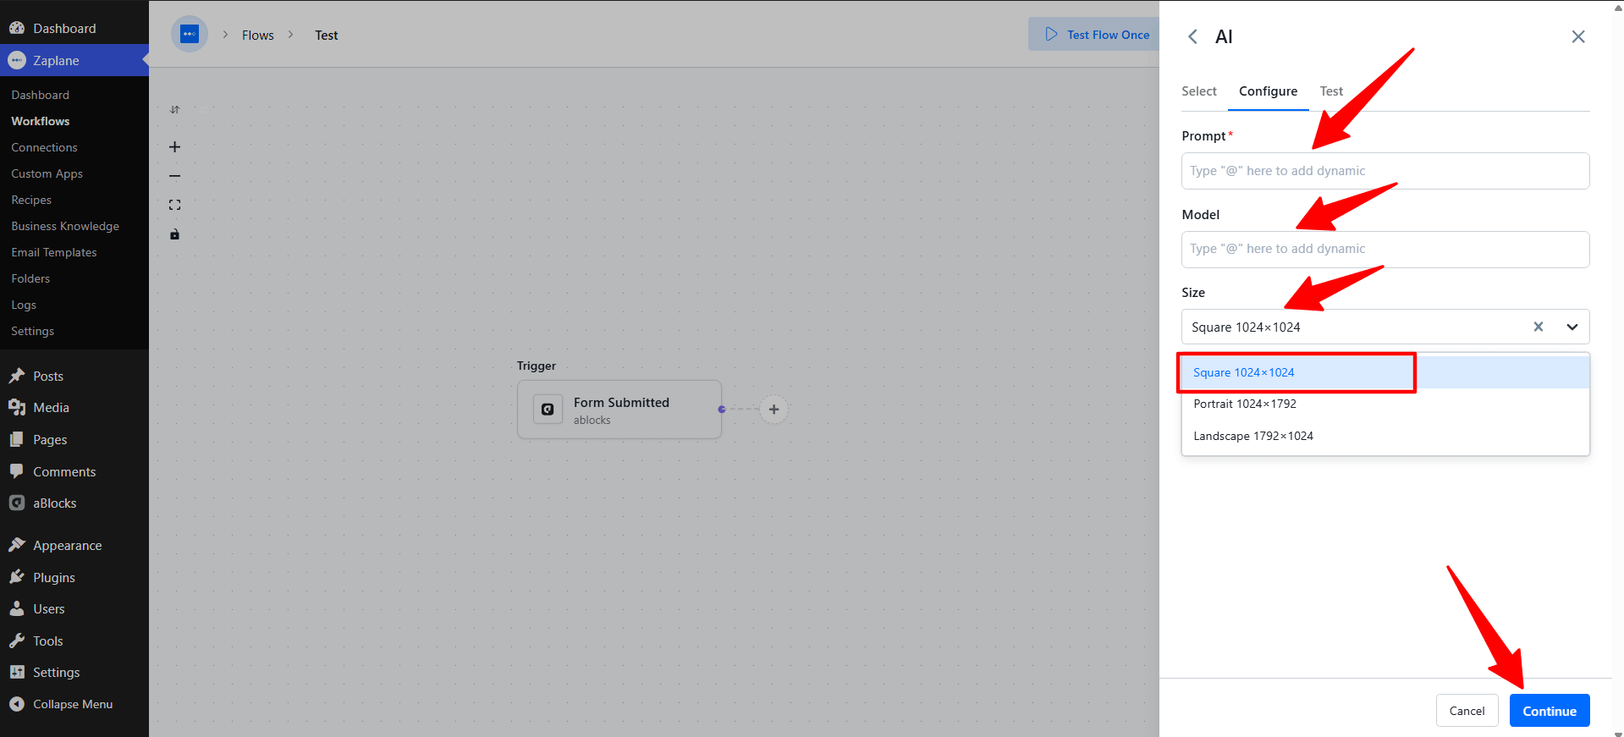Switch to the Select tab
The height and width of the screenshot is (737, 1624).
[x=1198, y=91]
